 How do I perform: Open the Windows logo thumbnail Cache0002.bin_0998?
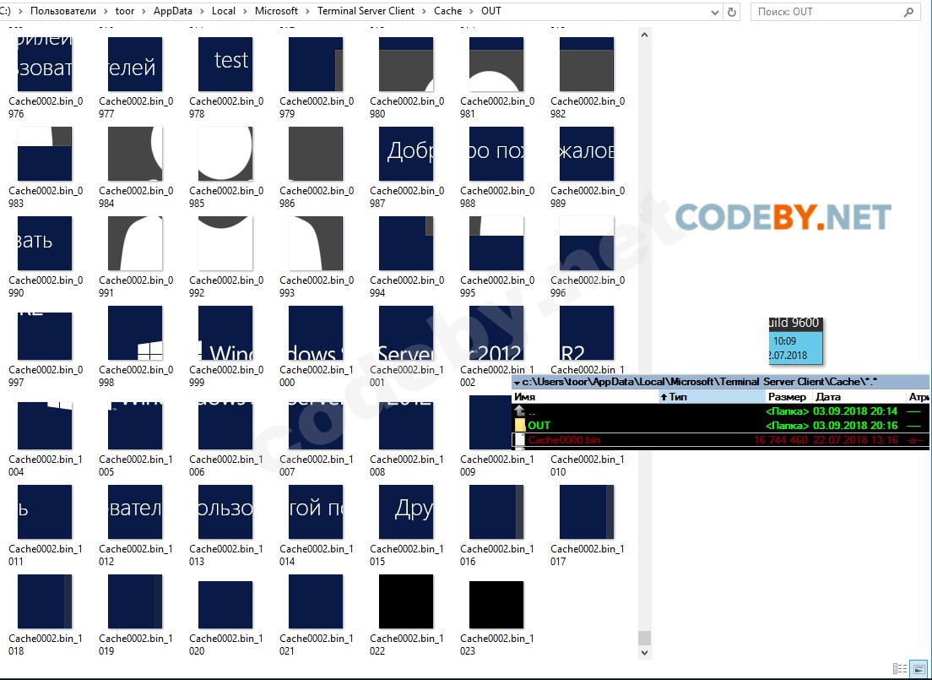(x=135, y=333)
